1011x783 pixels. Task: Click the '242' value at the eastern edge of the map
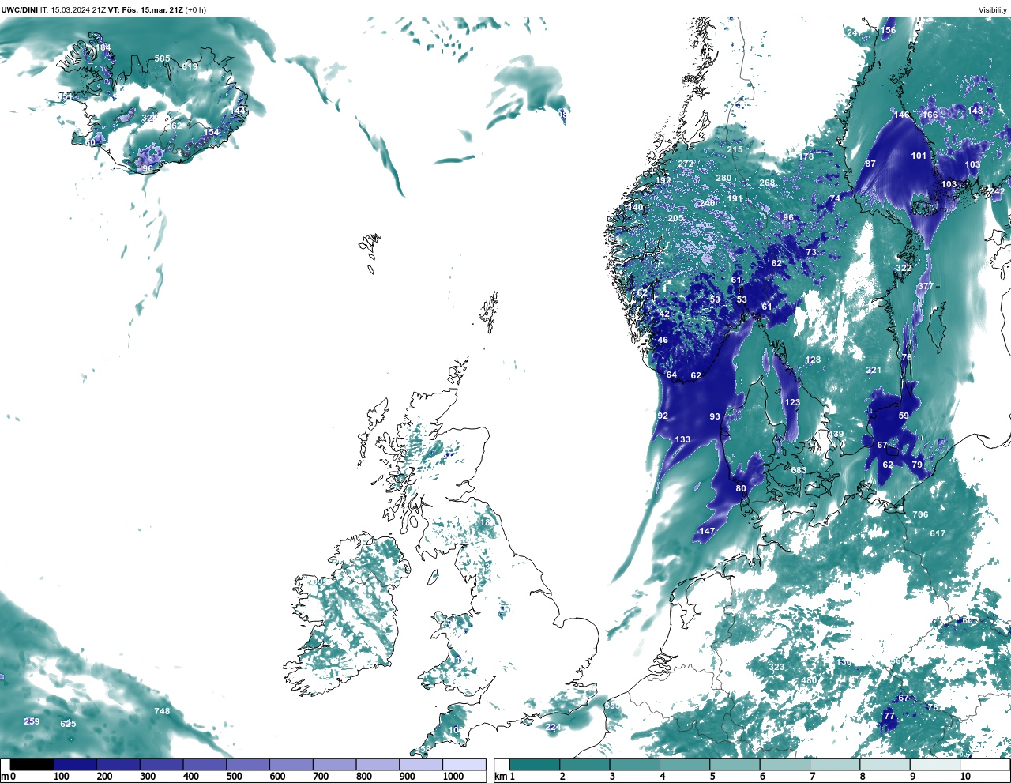(x=998, y=191)
